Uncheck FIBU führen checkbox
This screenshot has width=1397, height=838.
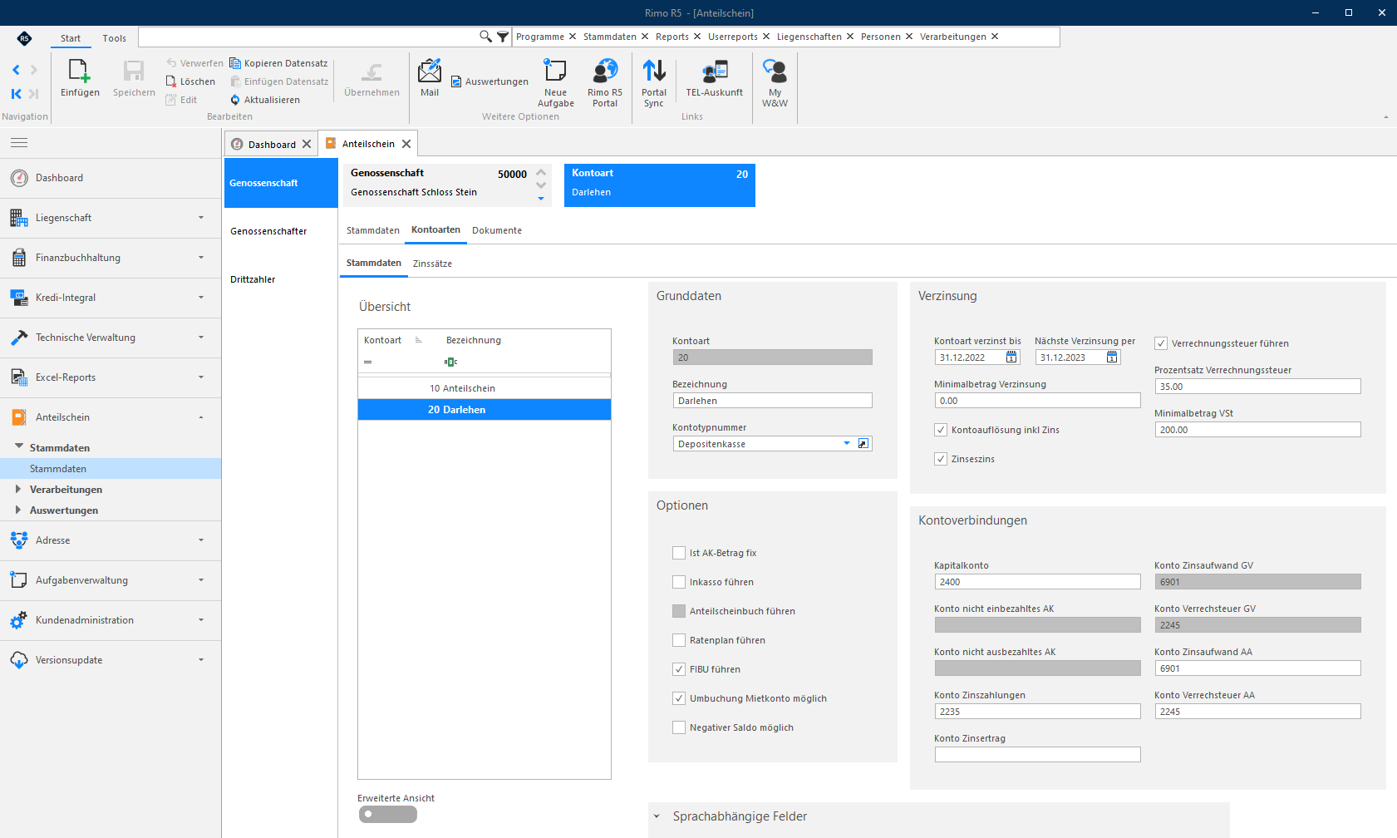click(679, 669)
